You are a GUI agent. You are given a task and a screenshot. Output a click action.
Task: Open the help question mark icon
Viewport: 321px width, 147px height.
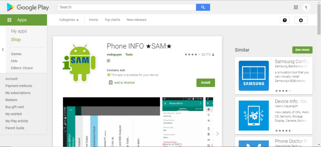click(x=285, y=20)
